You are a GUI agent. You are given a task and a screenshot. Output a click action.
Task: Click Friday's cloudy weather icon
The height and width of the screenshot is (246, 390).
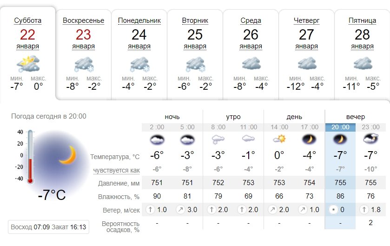(x=362, y=64)
